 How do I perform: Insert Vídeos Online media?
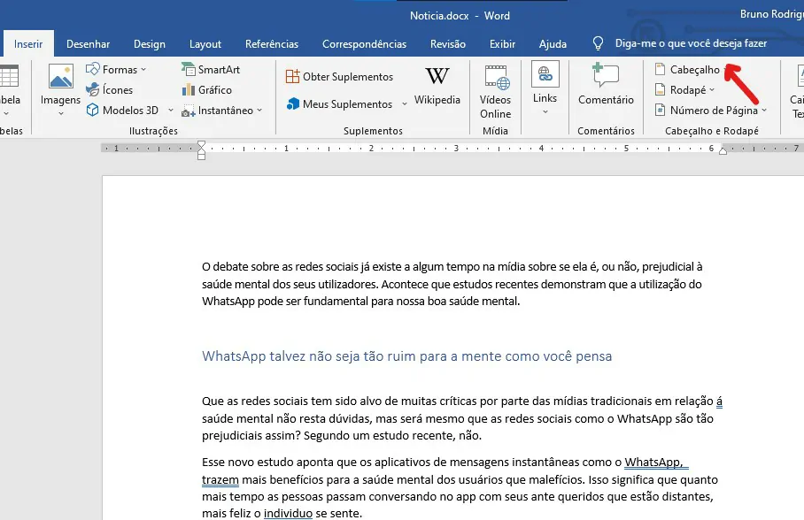(x=495, y=92)
